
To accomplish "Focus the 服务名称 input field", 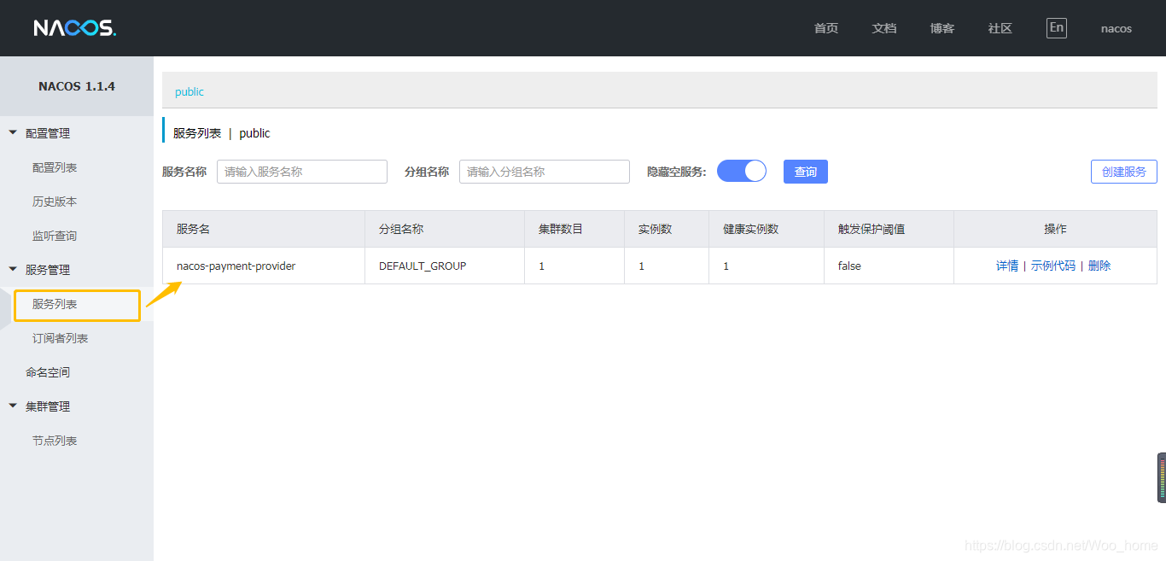I will coord(302,172).
